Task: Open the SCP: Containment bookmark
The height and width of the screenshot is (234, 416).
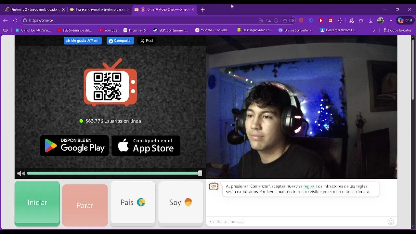Action: click(x=171, y=30)
